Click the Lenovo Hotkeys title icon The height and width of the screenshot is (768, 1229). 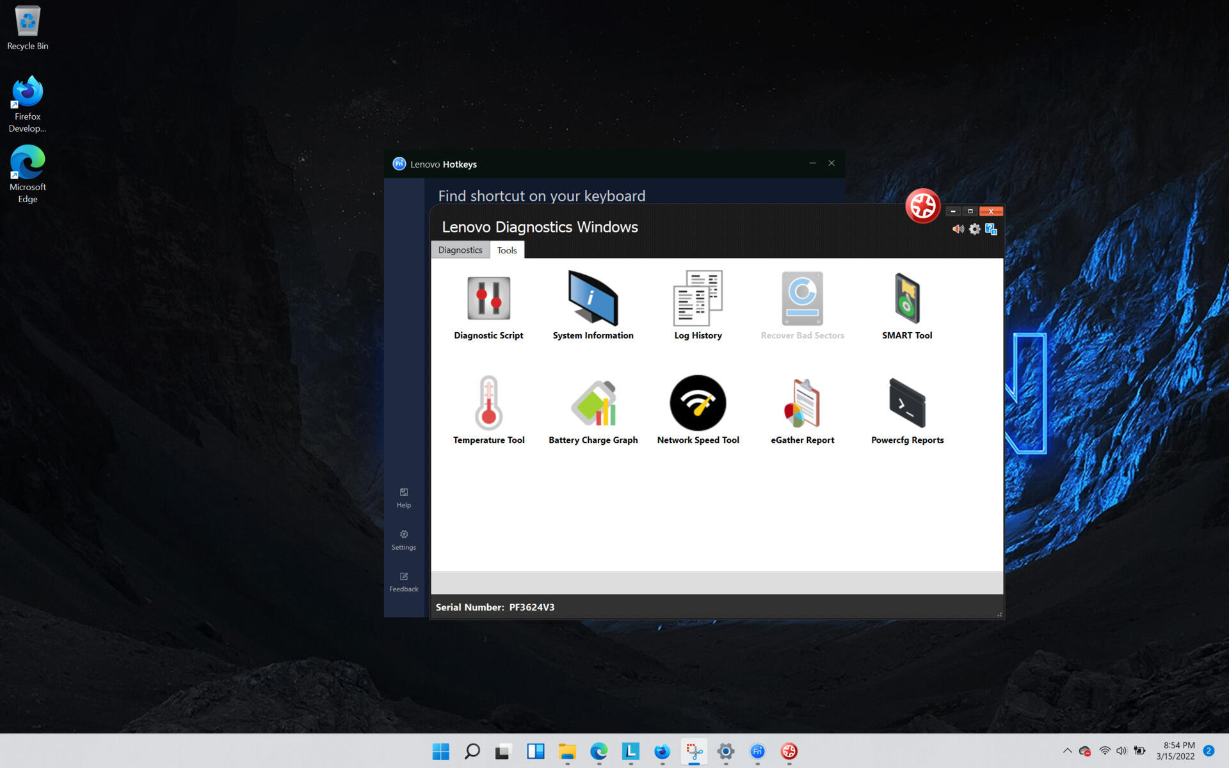[x=399, y=164]
